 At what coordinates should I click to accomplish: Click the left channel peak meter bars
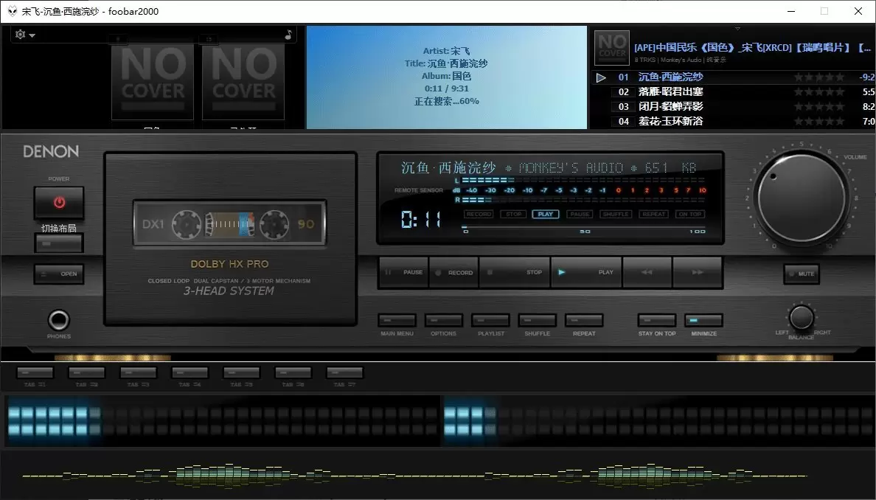[x=222, y=421]
